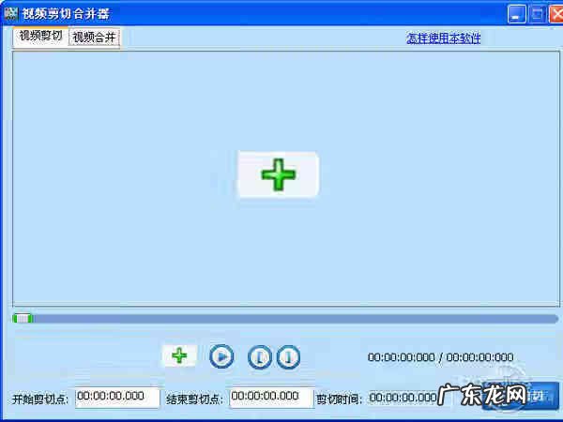Maximize the 视频剪切合并器 window
Screen dimensions: 563x422
[x=538, y=14]
